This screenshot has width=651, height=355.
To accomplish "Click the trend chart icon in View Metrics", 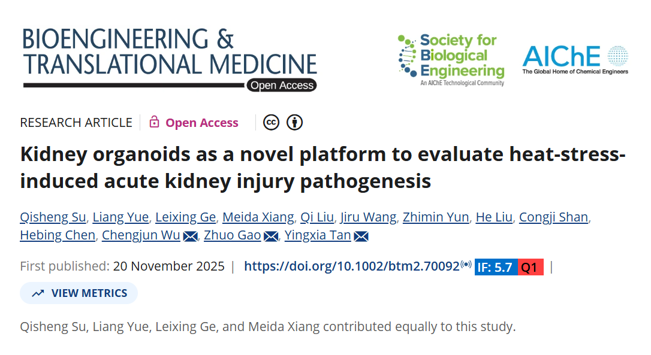I will coord(38,293).
